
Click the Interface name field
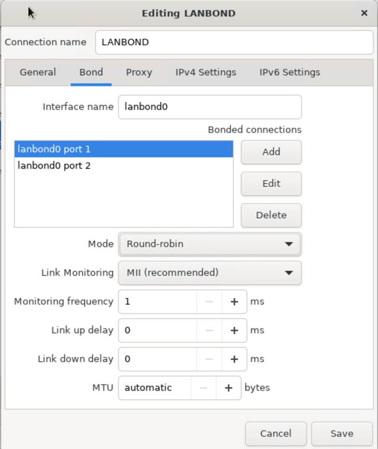click(x=210, y=107)
